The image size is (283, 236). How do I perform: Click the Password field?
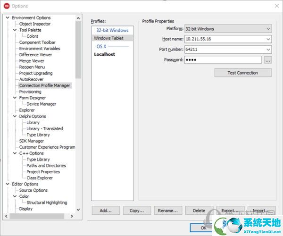[x=223, y=60]
